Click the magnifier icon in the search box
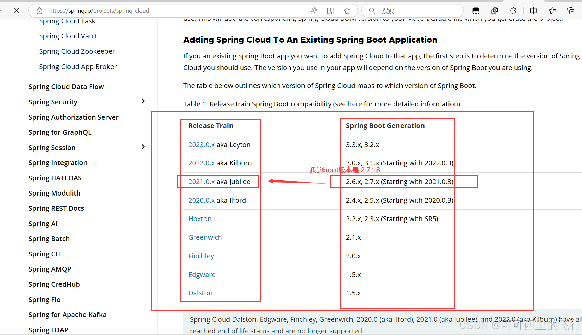 pos(372,11)
